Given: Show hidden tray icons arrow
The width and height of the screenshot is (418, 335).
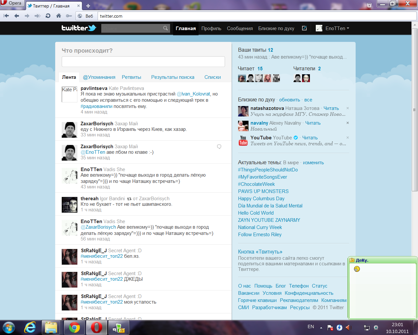Looking at the screenshot, I should [x=321, y=327].
